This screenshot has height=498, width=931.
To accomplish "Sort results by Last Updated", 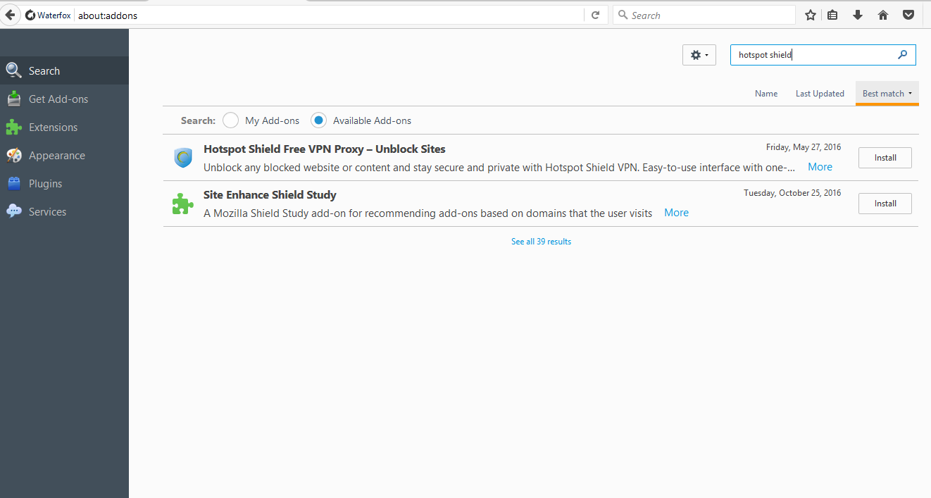I will point(820,94).
